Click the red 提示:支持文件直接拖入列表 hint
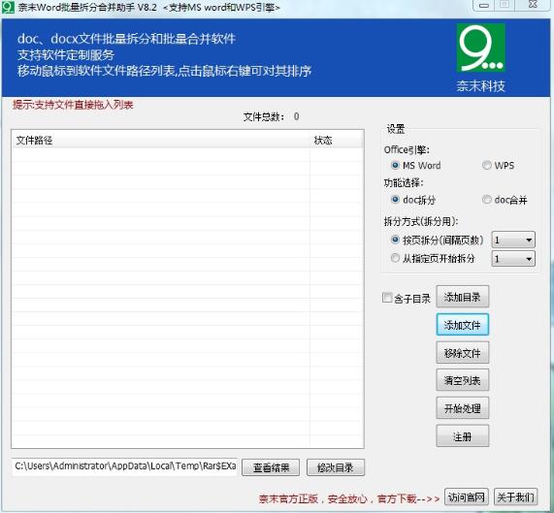 pos(73,105)
